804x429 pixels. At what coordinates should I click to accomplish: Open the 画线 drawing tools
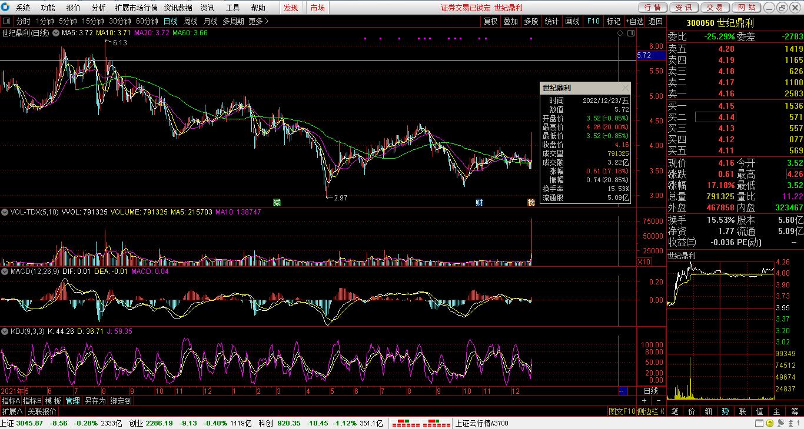coord(572,21)
